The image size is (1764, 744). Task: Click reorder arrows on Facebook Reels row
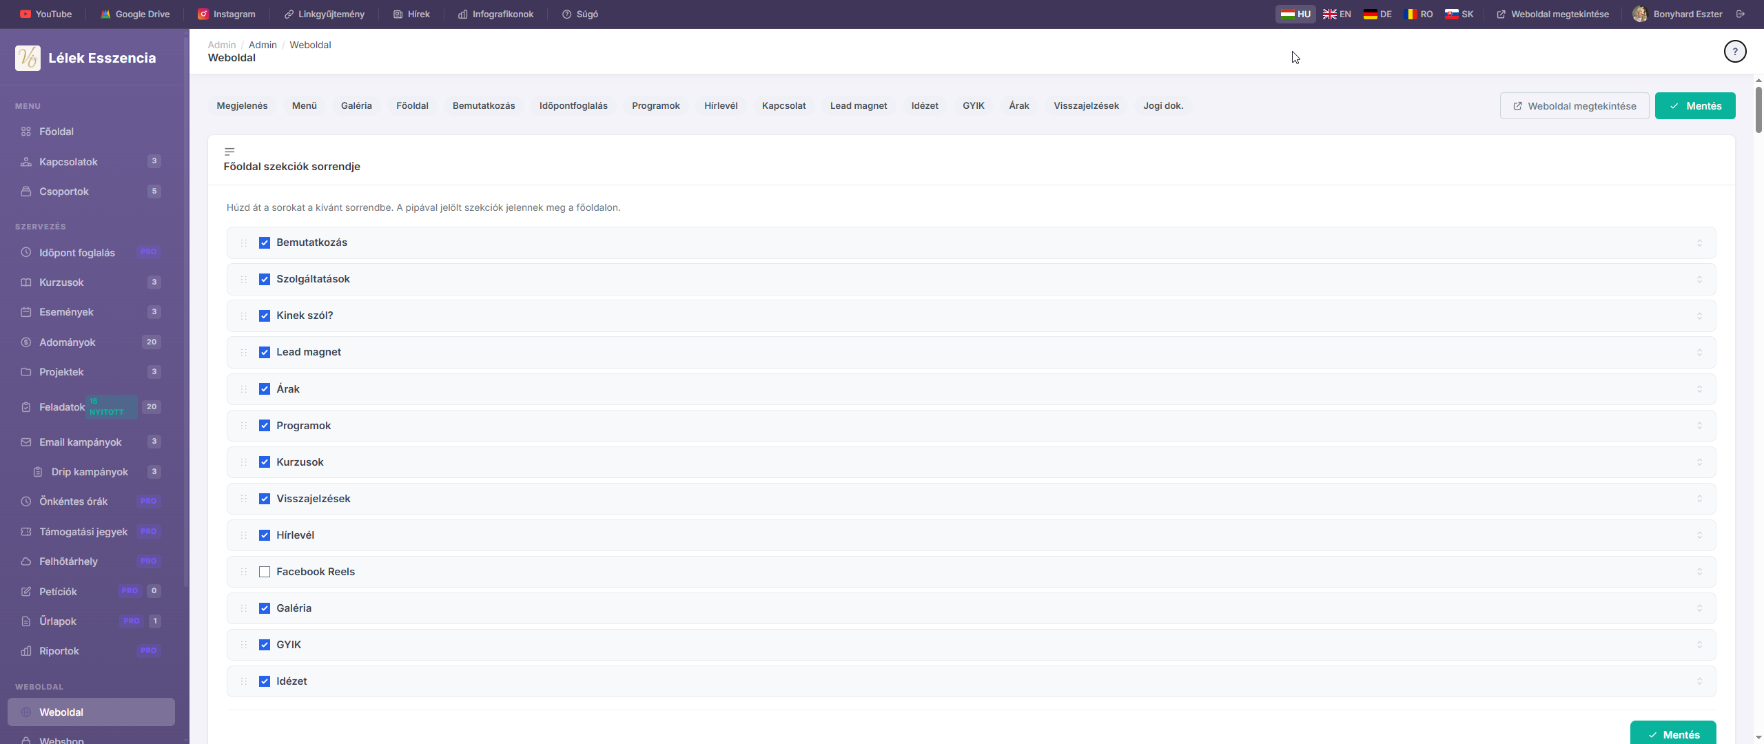1699,572
